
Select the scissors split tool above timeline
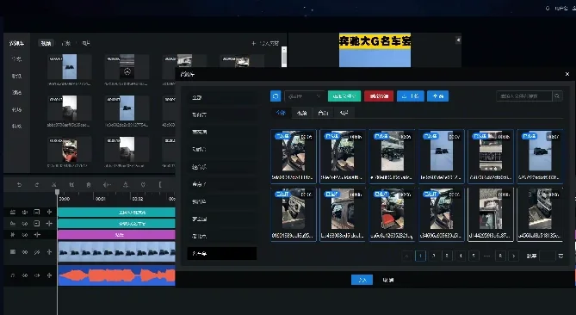pyautogui.click(x=54, y=185)
